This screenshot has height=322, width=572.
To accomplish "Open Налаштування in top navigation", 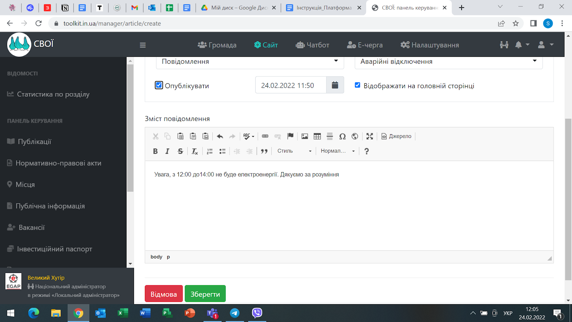I will click(x=430, y=45).
